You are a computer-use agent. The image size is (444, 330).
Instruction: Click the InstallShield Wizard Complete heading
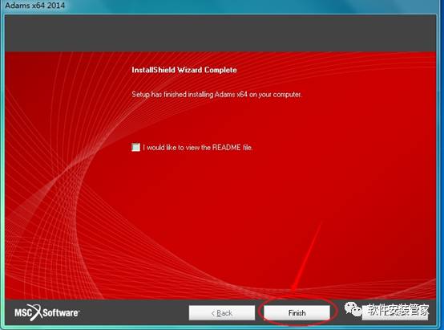(x=184, y=70)
